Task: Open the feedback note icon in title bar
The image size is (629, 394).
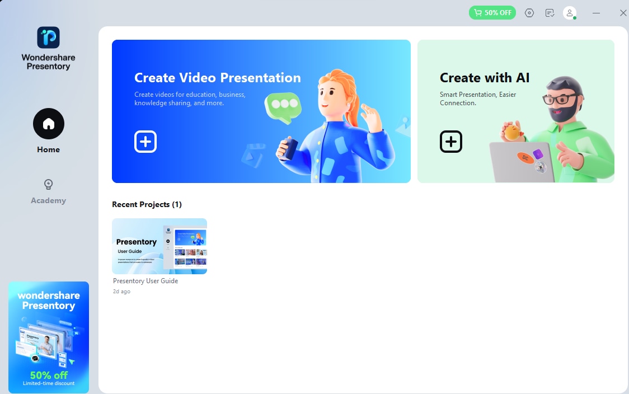Action: coord(550,13)
